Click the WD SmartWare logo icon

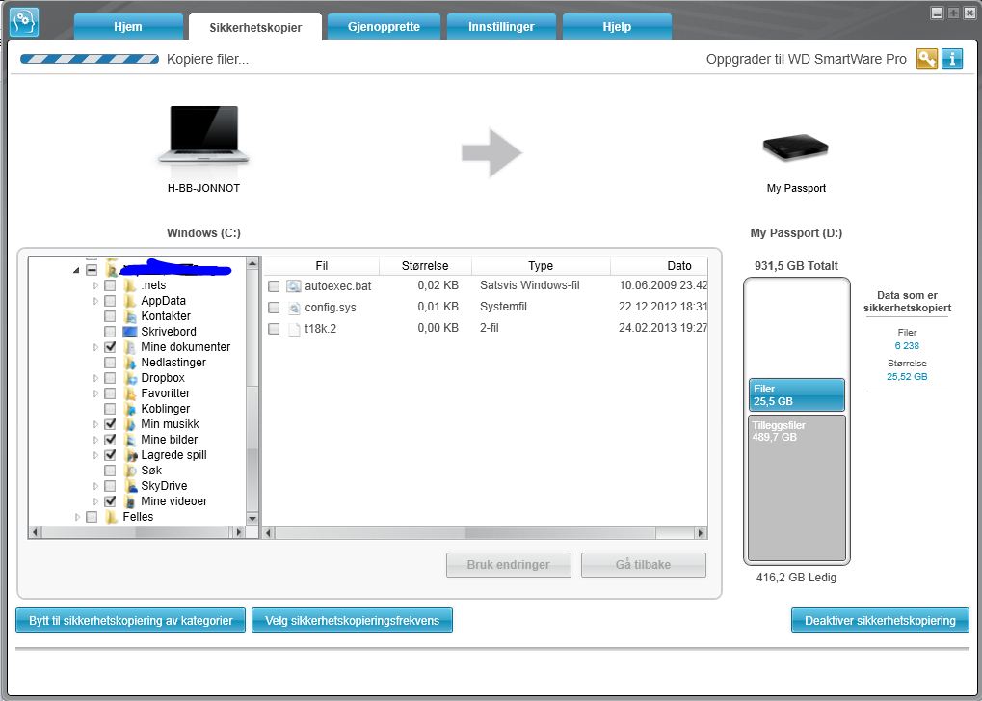(24, 21)
